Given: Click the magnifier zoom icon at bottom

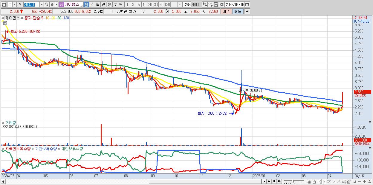Looking at the screenshot, I should [354, 181].
